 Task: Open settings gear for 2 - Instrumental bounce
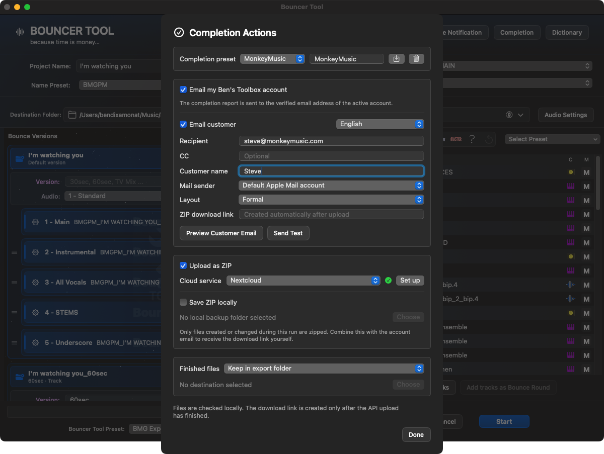(35, 252)
